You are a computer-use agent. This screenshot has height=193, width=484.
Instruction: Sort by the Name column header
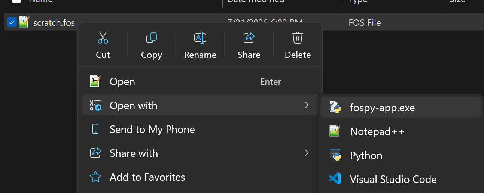(40, 1)
